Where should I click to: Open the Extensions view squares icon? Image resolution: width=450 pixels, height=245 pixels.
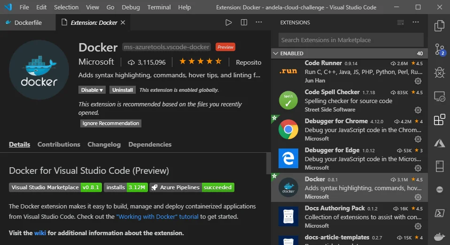coord(439,119)
